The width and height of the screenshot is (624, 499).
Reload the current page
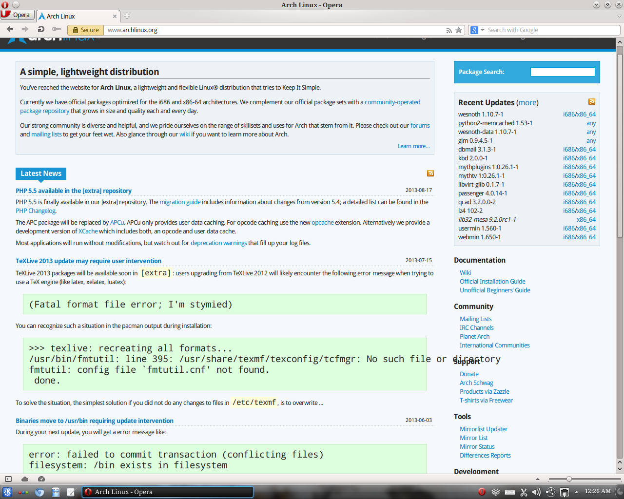pyautogui.click(x=41, y=29)
